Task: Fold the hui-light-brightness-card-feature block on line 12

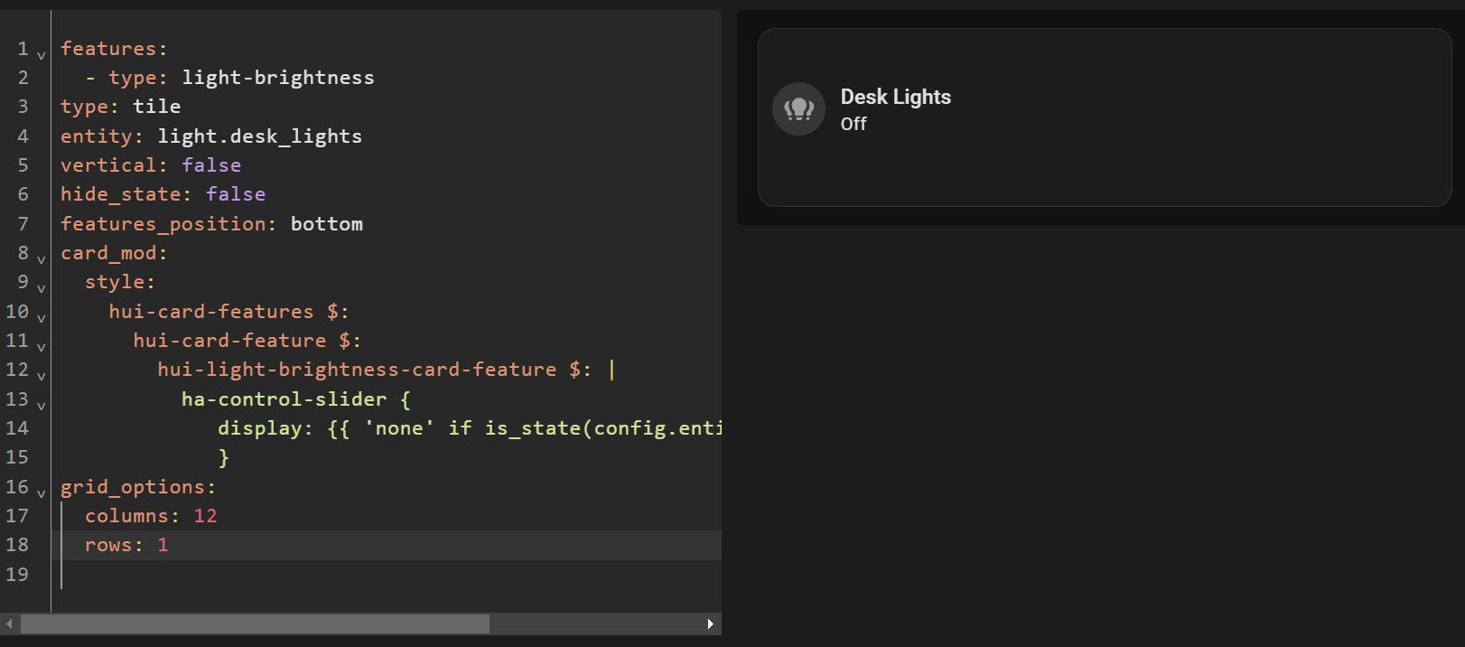Action: pyautogui.click(x=42, y=376)
